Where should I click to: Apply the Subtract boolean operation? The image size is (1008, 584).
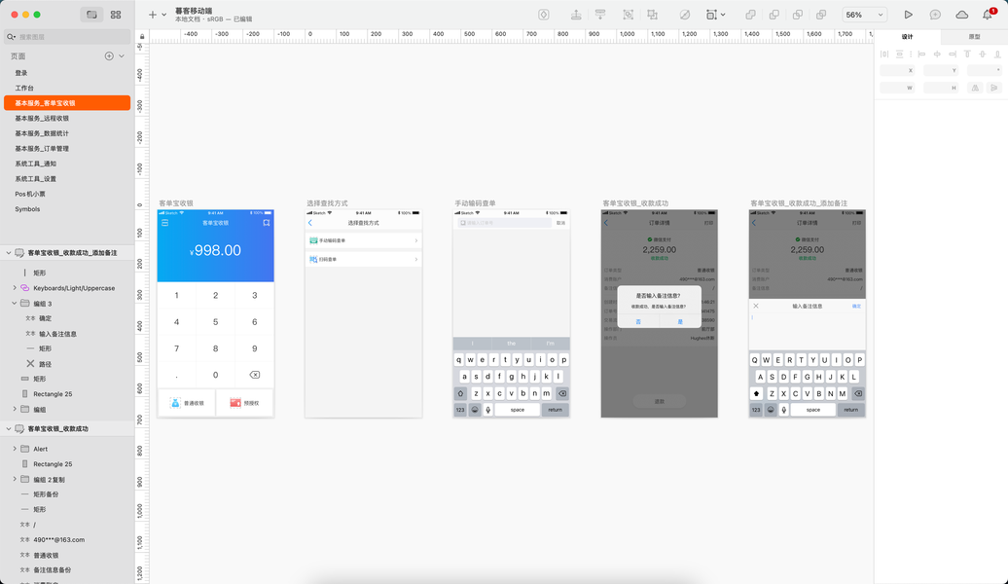pyautogui.click(x=774, y=15)
